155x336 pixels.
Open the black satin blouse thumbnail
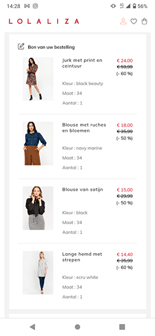[38, 208]
